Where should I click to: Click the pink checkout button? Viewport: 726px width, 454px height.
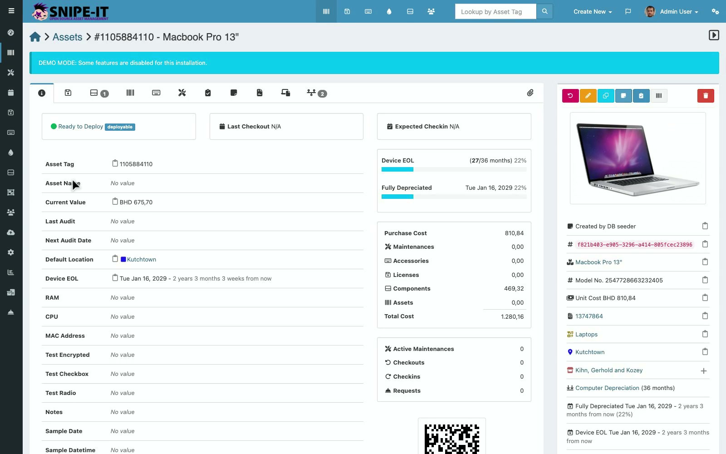coord(570,96)
